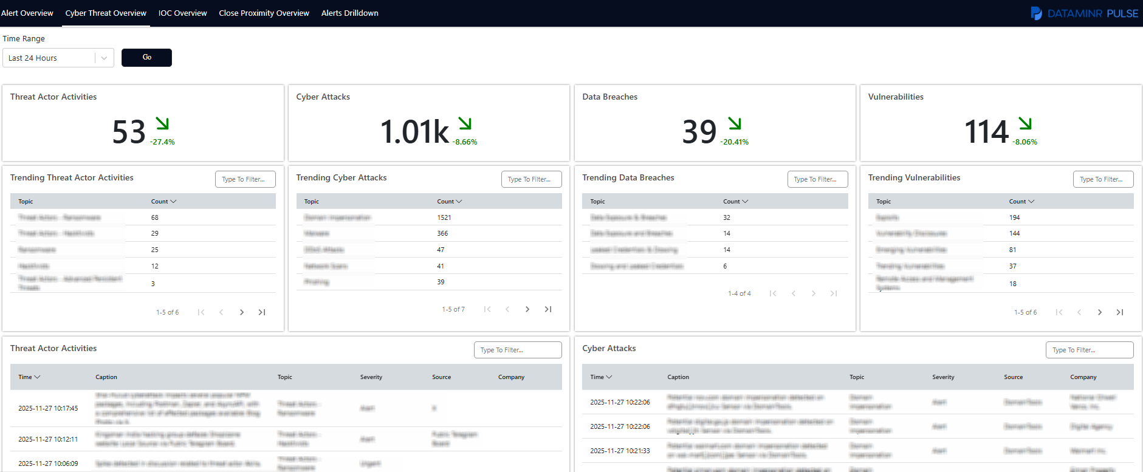Select the row with count 1521
Screen dimensions: 1143x472
(x=429, y=217)
